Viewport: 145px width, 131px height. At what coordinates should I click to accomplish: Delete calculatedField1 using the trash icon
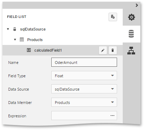coord(113,50)
